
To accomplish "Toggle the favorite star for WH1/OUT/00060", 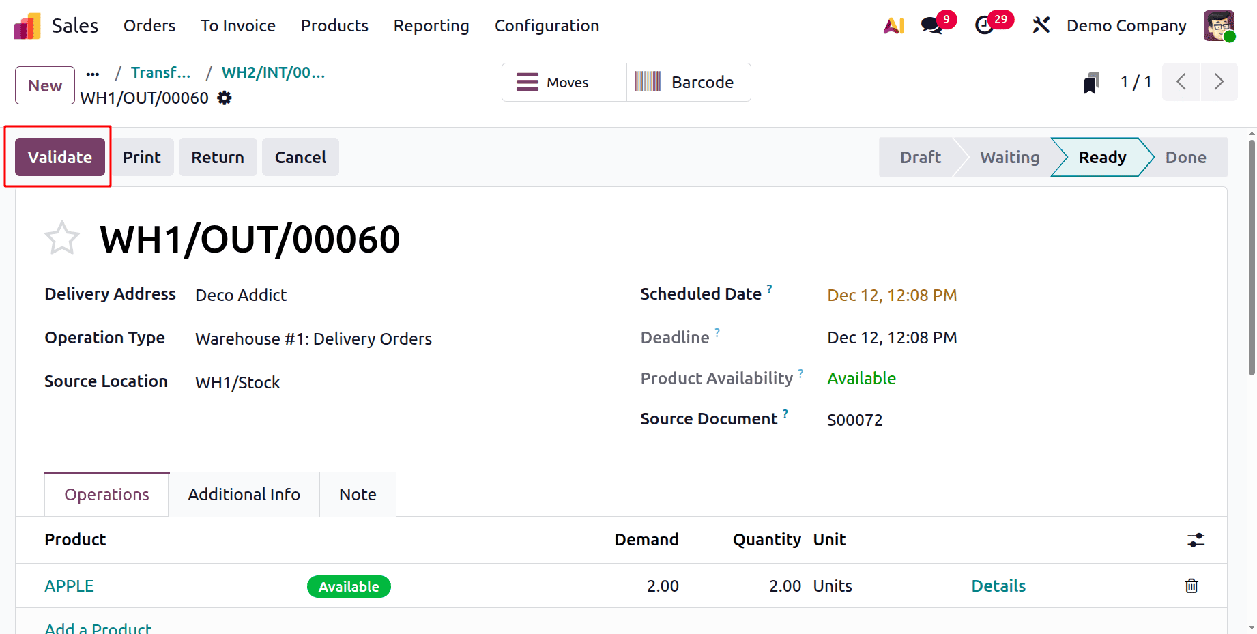I will click(x=62, y=238).
